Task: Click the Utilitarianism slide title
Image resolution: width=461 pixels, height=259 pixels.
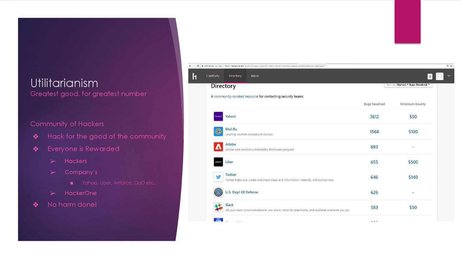Action: [x=64, y=83]
